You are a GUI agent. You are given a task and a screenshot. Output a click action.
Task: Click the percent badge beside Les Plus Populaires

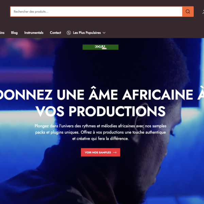click(x=69, y=33)
